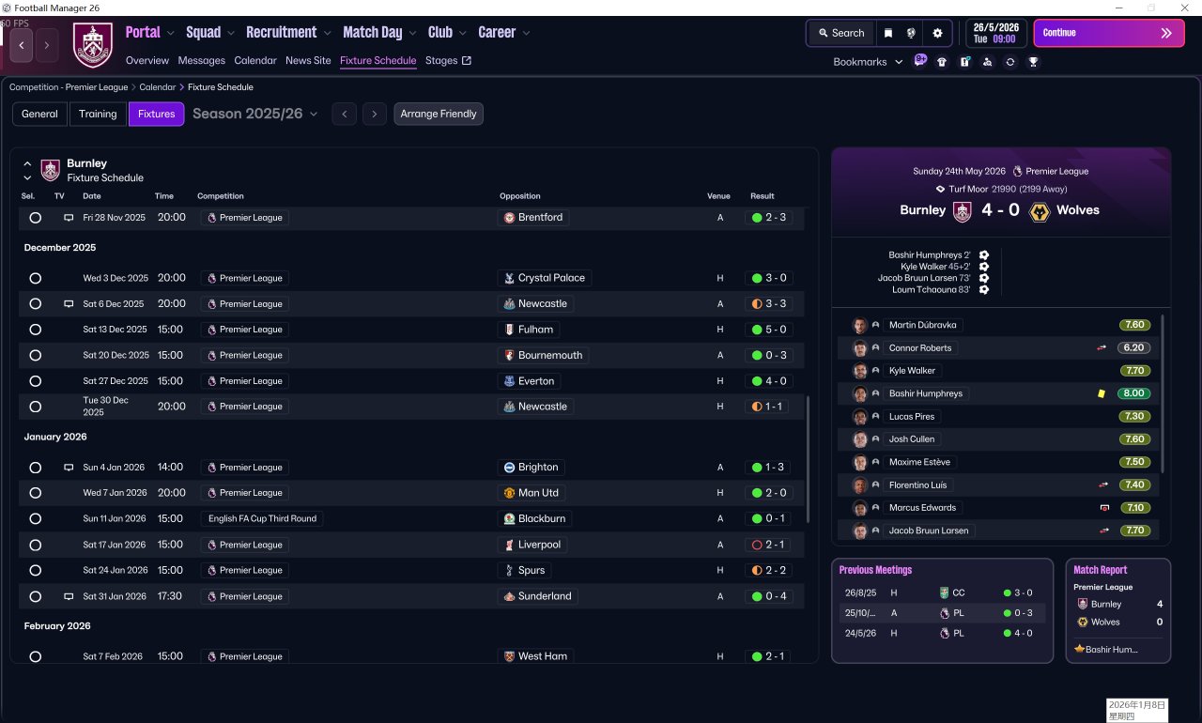Click the TV icon on the Sunderland fixture row
Image resolution: width=1202 pixels, height=723 pixels.
[69, 596]
